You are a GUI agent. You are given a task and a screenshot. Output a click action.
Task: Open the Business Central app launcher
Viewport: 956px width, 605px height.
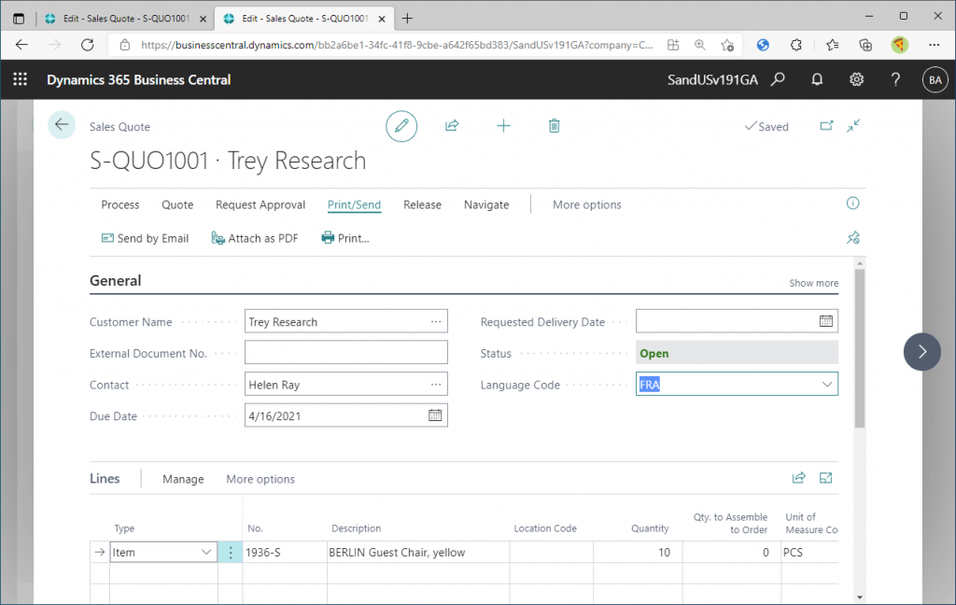pyautogui.click(x=21, y=79)
